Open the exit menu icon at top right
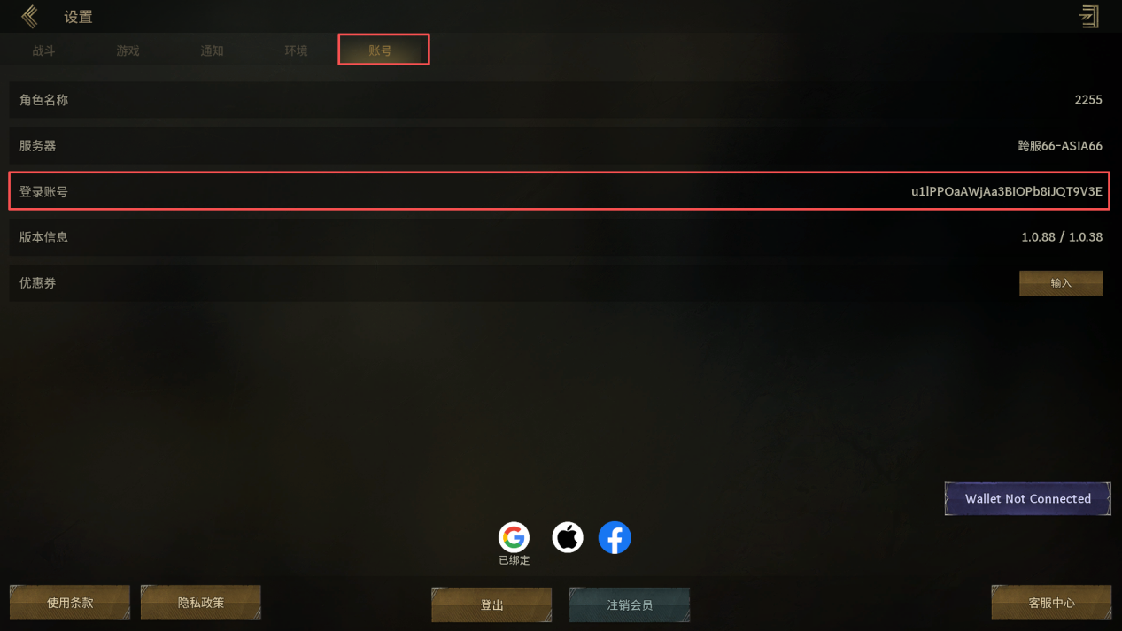This screenshot has height=631, width=1122. click(1089, 16)
